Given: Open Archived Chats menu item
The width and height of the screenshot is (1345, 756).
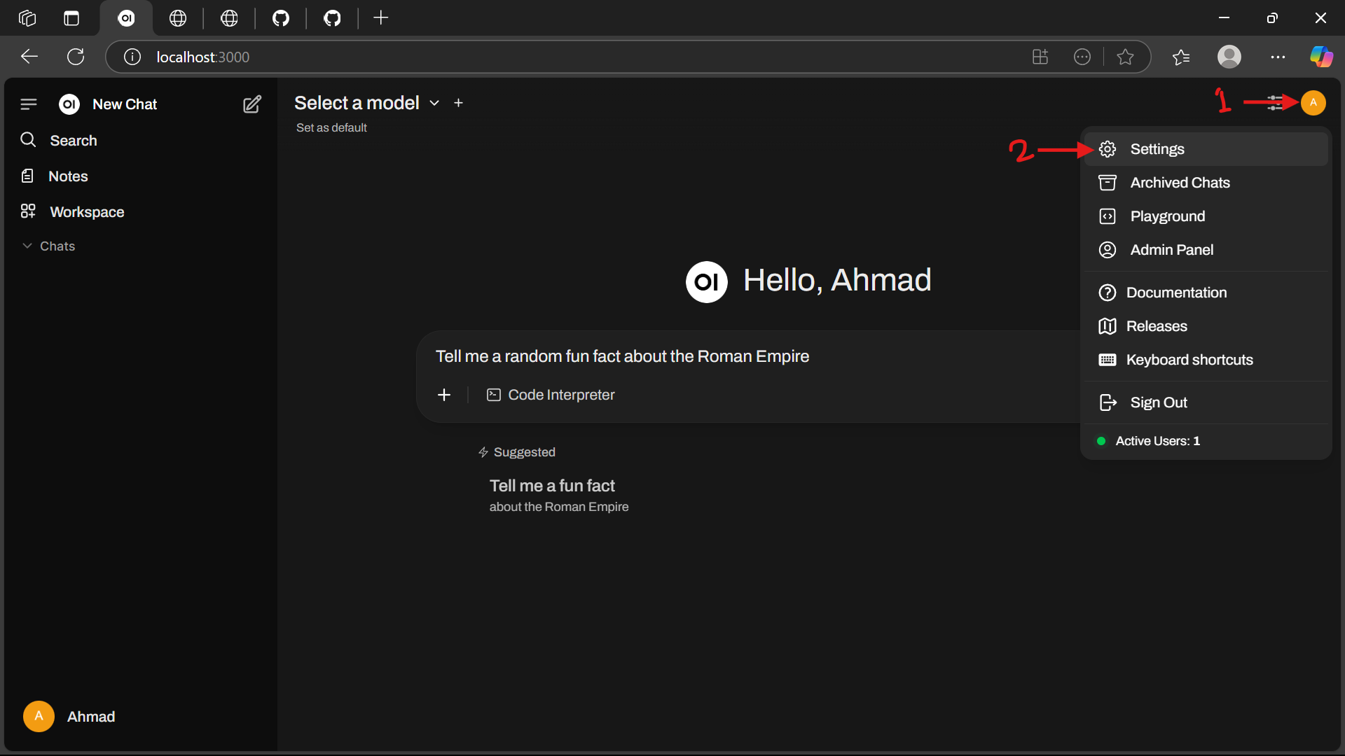Looking at the screenshot, I should click(x=1180, y=183).
